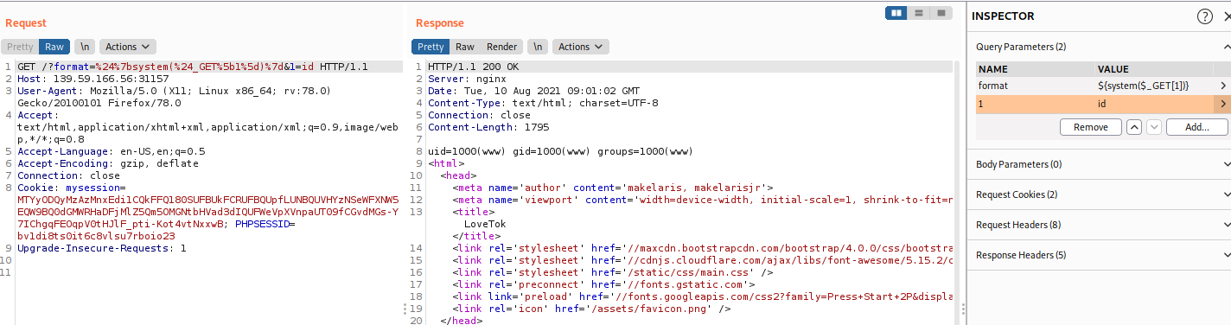This screenshot has width=1231, height=325.
Task: Move selected parameter down
Action: click(x=1154, y=127)
